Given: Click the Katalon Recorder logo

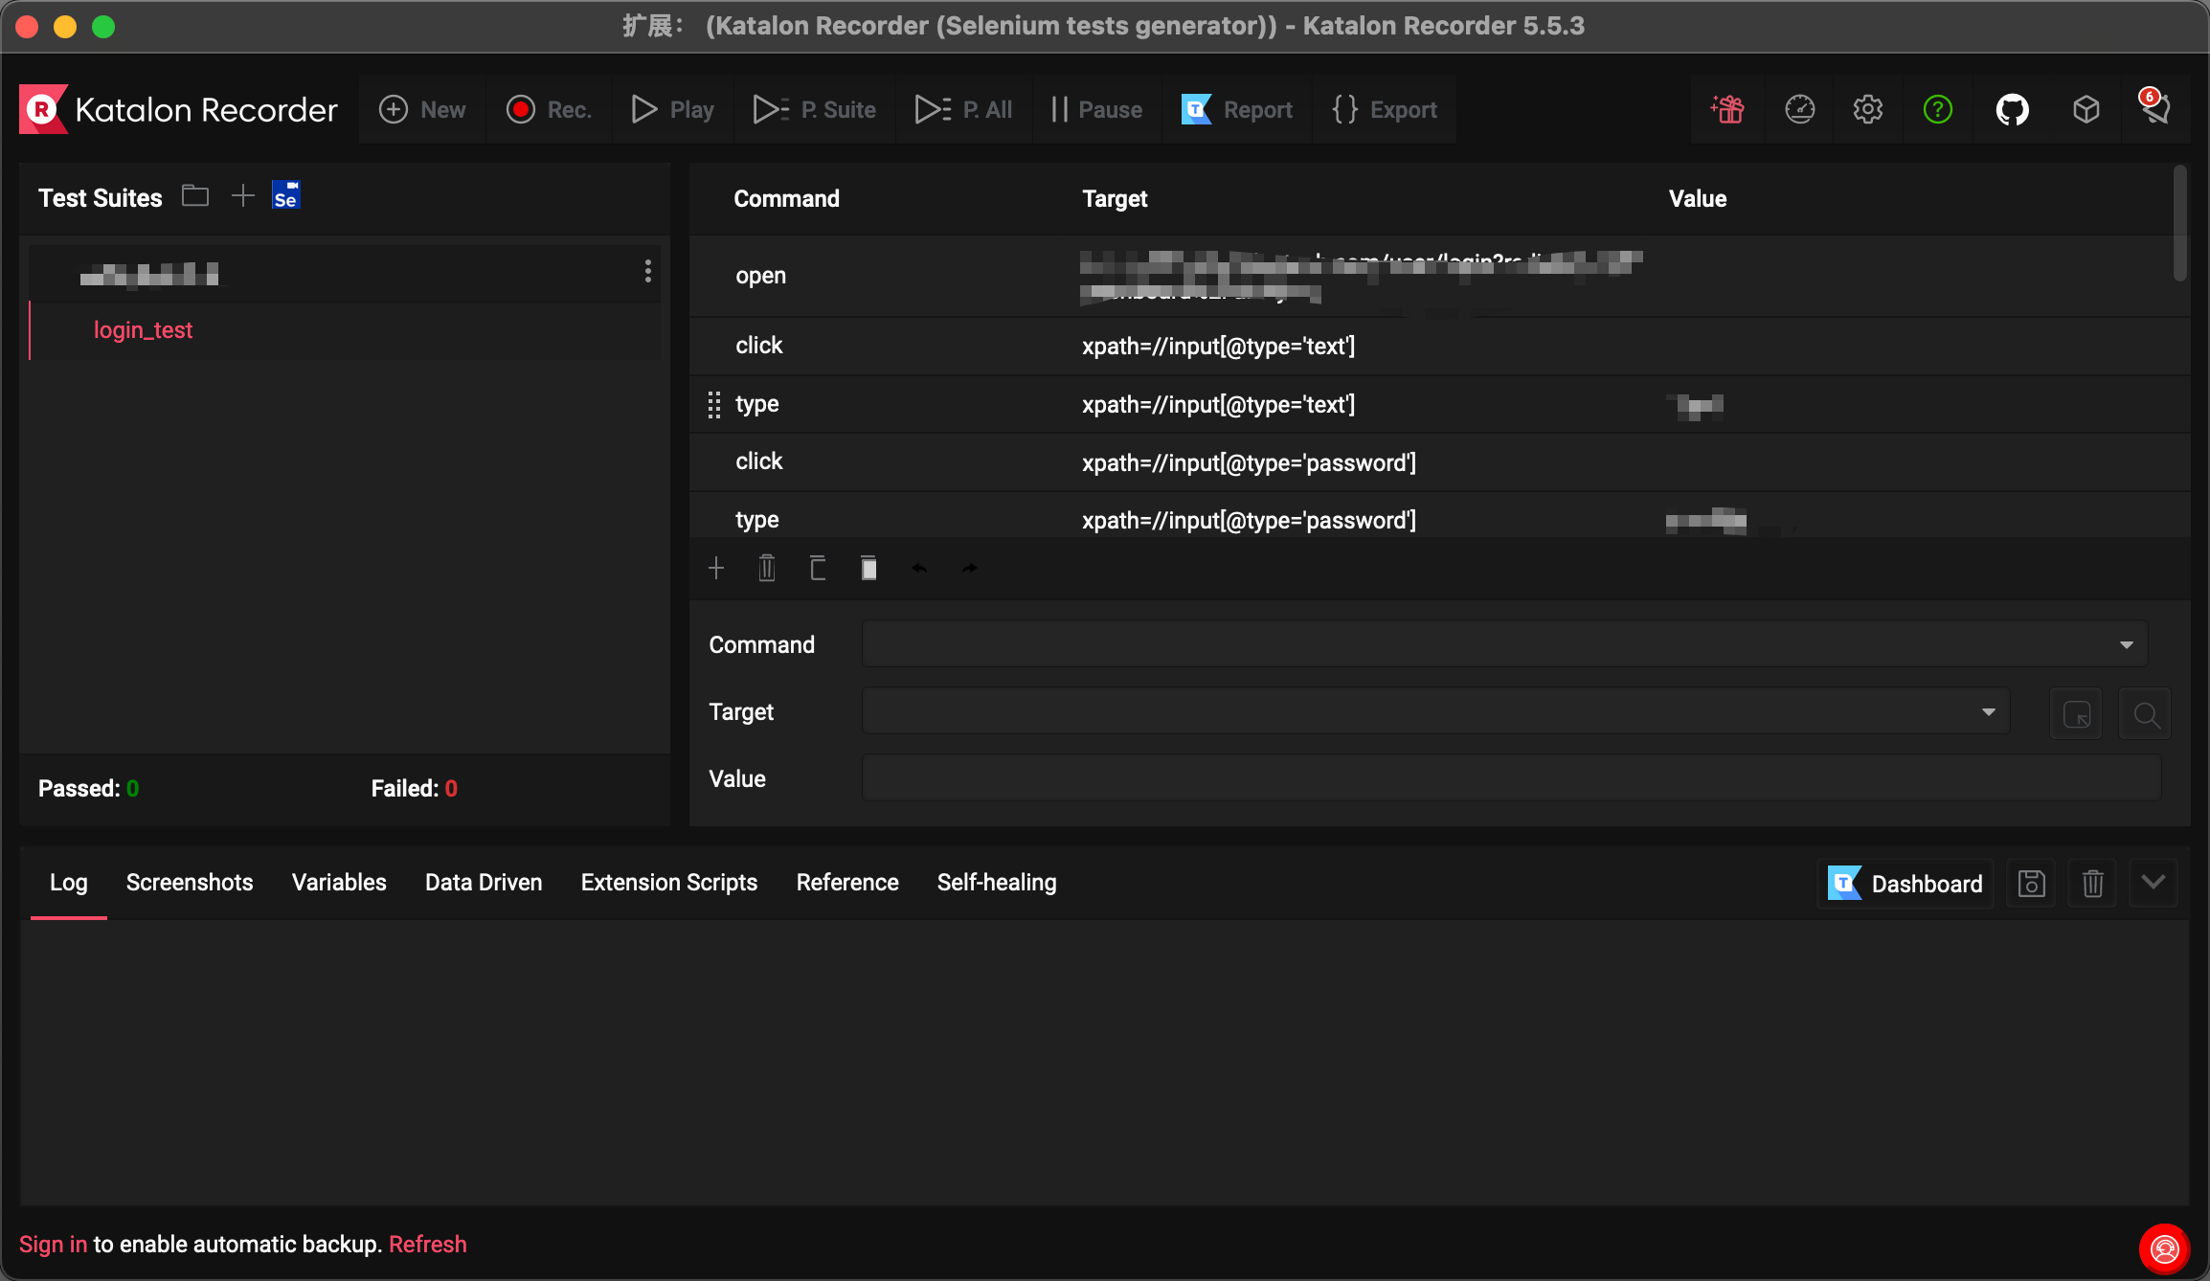Looking at the screenshot, I should point(179,109).
